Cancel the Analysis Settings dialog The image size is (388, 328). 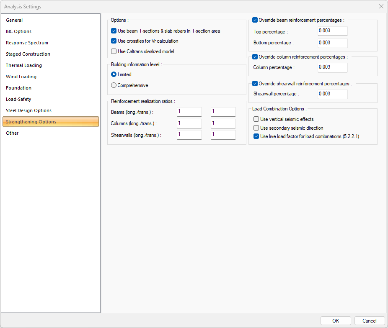pyautogui.click(x=369, y=321)
